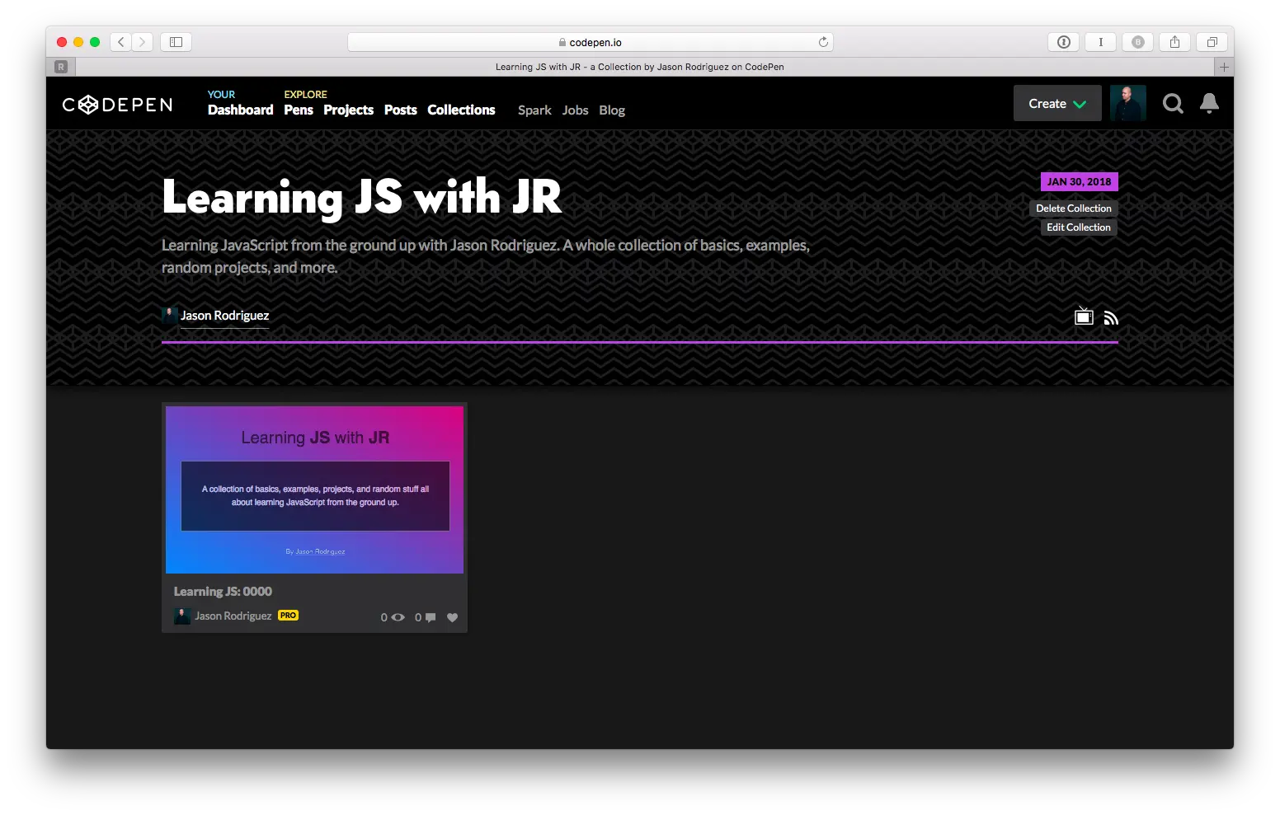Screen dimensions: 1280x815
Task: Click the pinned tab R icon
Action: pos(61,67)
